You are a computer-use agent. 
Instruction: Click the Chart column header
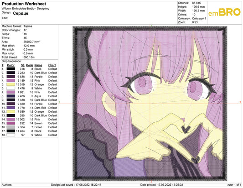(x=52, y=65)
